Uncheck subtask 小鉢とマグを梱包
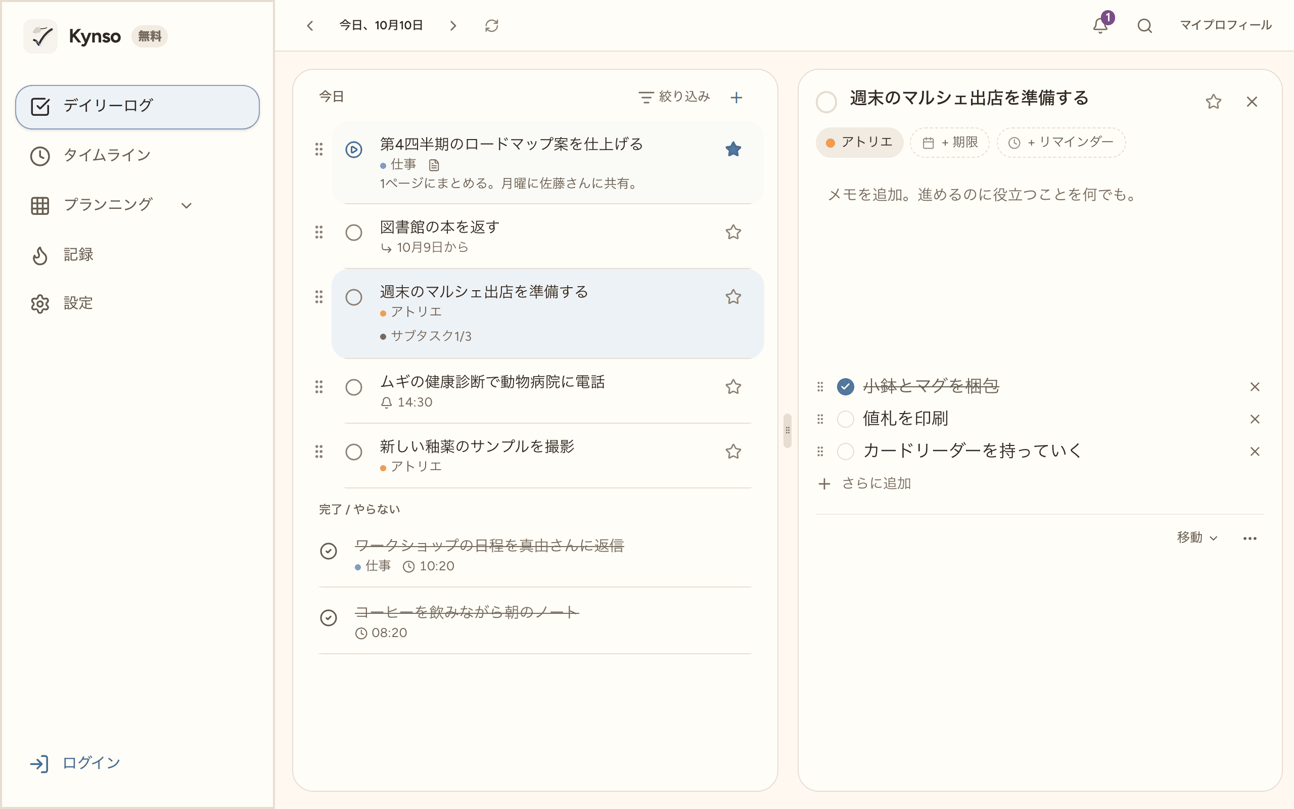Image resolution: width=1294 pixels, height=809 pixels. coord(845,386)
